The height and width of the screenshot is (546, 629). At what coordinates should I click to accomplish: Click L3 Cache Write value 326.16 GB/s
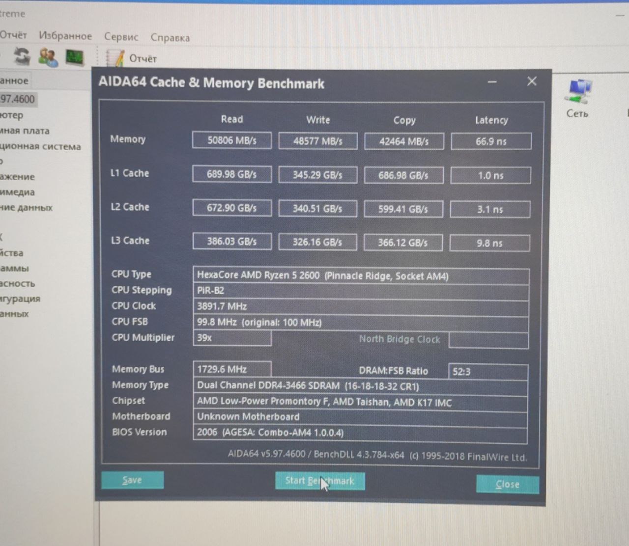click(317, 242)
